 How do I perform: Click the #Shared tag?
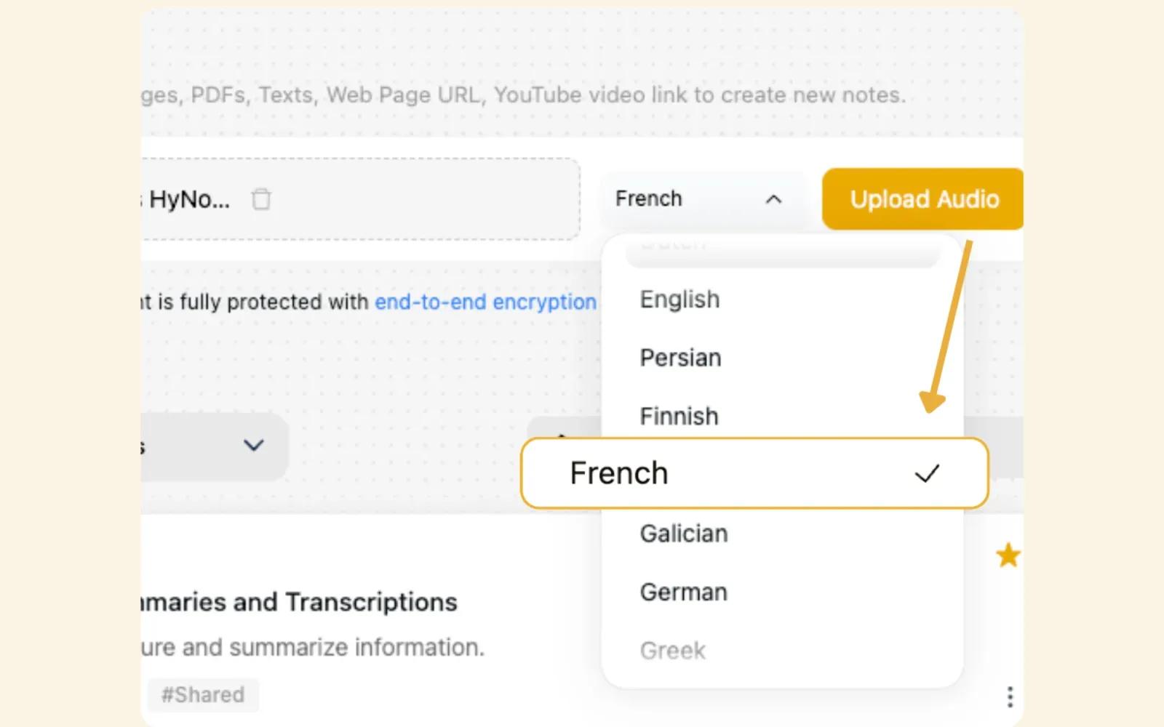point(203,695)
